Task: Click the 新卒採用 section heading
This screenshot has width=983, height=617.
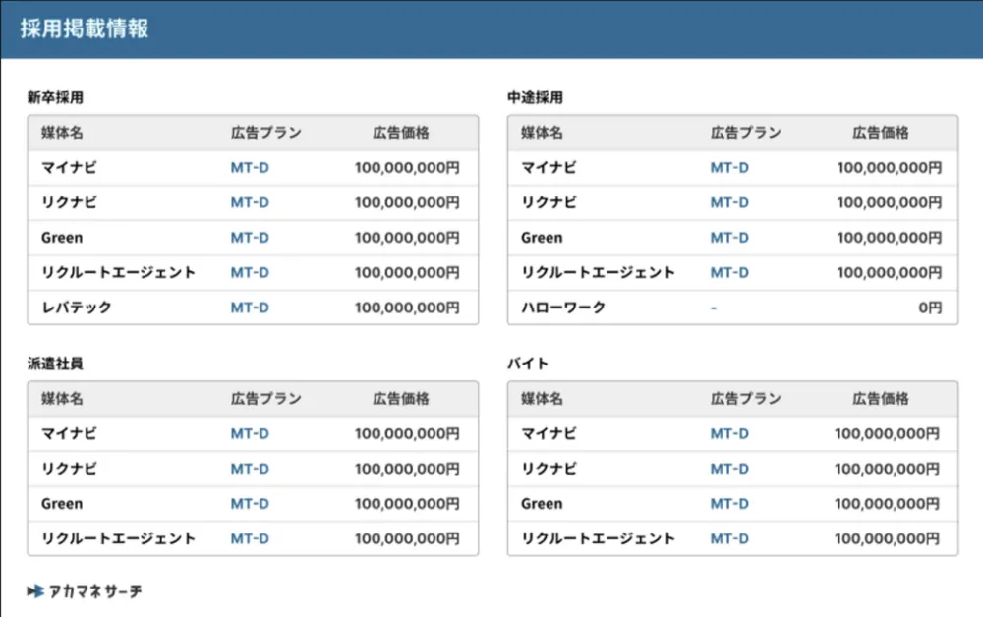Action: [x=55, y=97]
